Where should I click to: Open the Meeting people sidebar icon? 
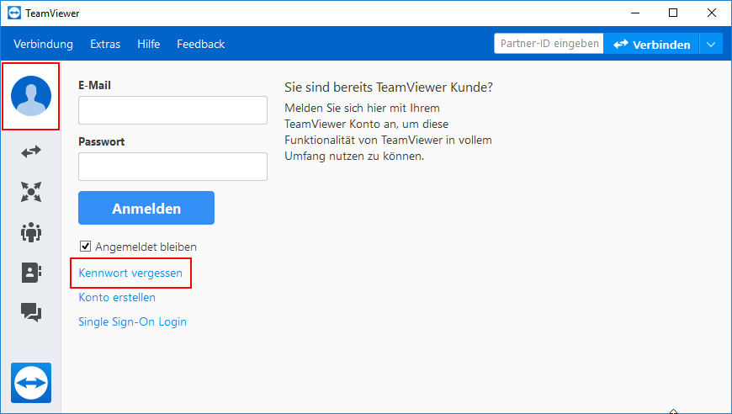(31, 231)
